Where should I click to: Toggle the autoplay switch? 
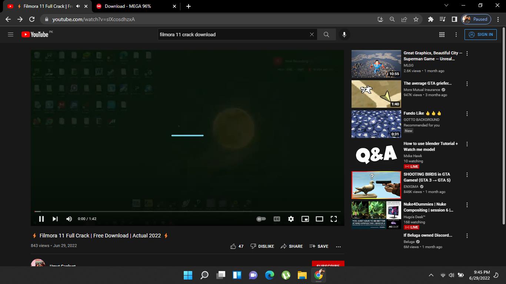(261, 219)
